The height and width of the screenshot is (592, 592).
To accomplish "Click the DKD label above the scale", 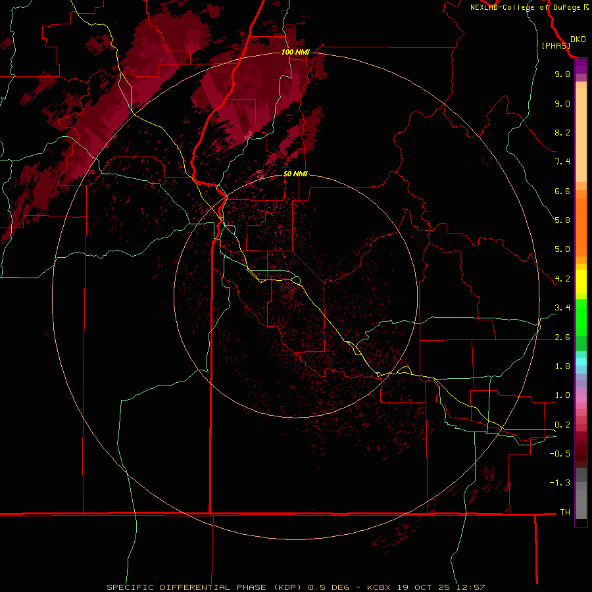I will point(578,39).
